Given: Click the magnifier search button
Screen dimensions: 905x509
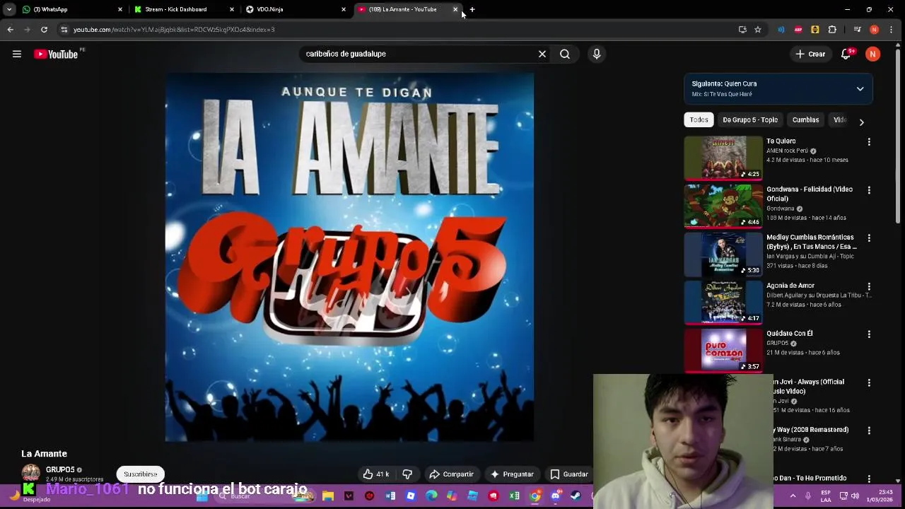Looking at the screenshot, I should coord(565,54).
